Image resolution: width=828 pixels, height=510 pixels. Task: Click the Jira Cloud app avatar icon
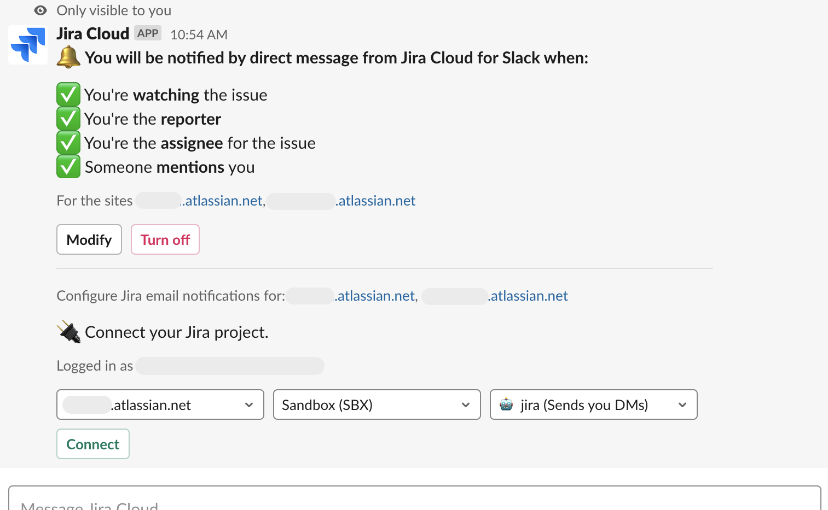(28, 45)
